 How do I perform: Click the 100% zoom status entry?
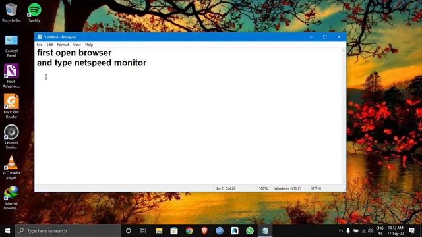click(x=263, y=188)
